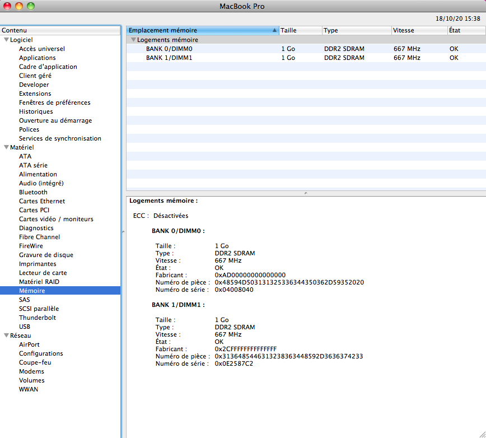Image resolution: width=486 pixels, height=438 pixels.
Task: Open Applications in the sidebar
Action: pos(37,58)
